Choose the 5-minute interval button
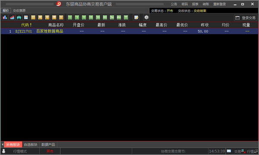Image resolution: width=259 pixels, height=155 pixels. (x=84, y=17)
